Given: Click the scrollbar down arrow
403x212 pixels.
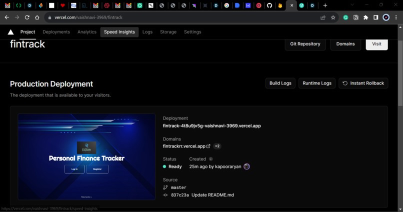Looking at the screenshot, I should click(x=400, y=209).
